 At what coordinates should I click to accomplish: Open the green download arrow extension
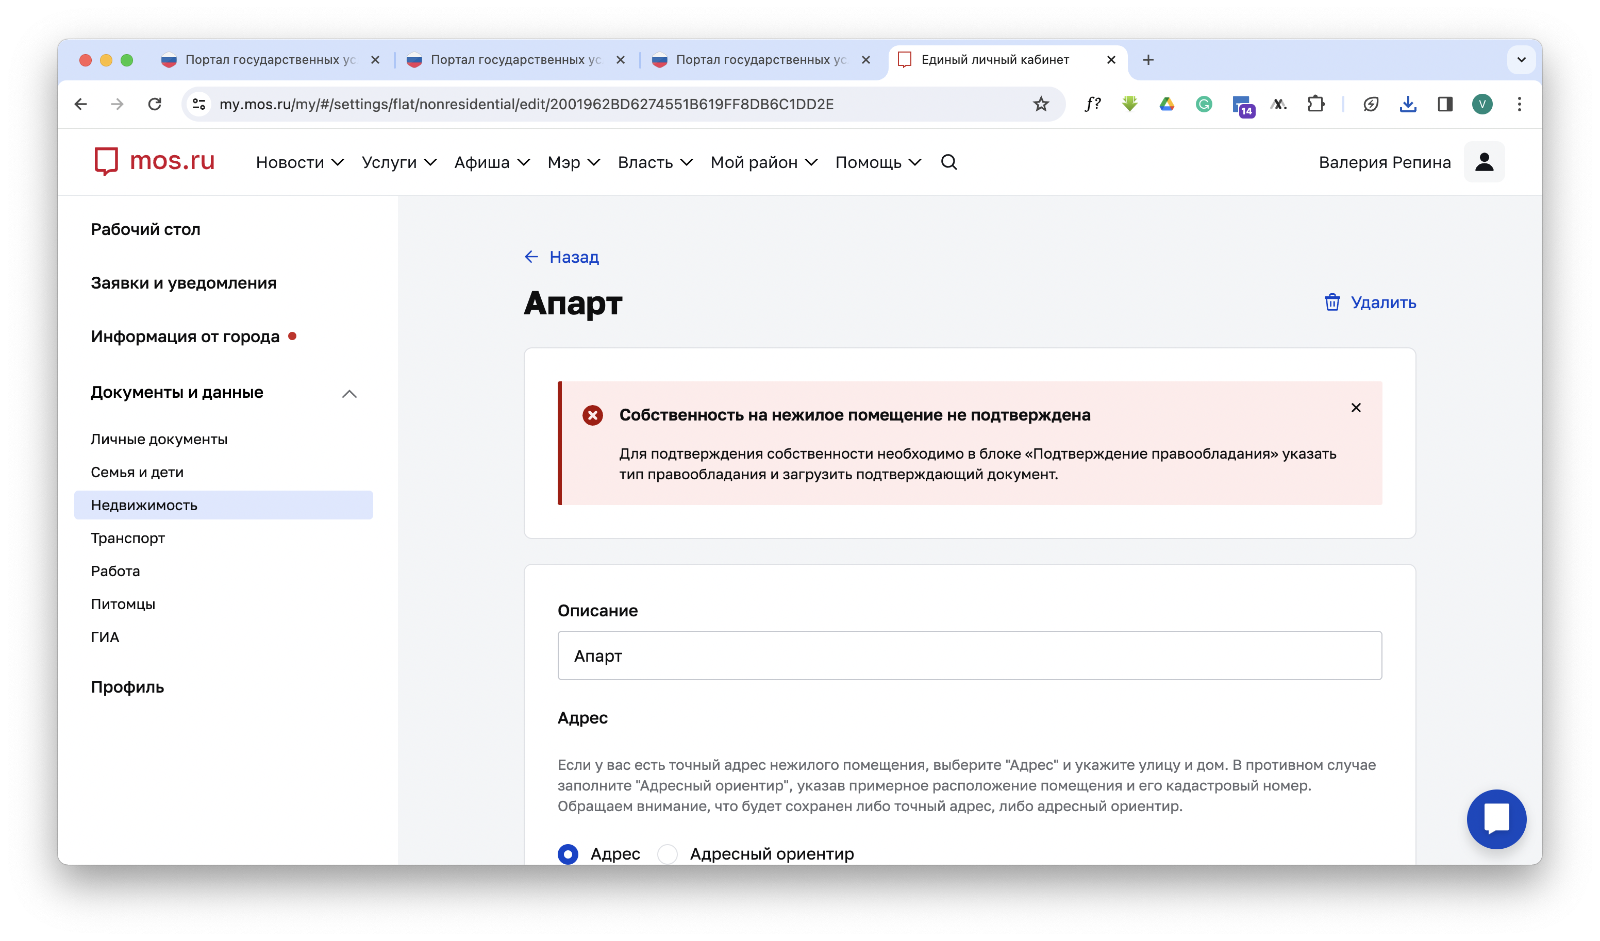click(1129, 104)
